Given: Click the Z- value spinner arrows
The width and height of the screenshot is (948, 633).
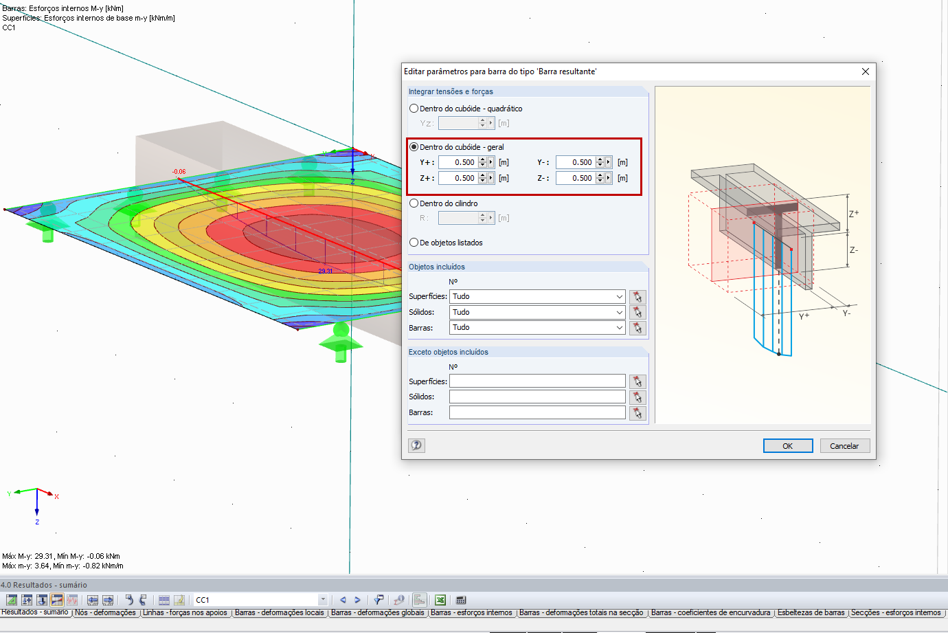Looking at the screenshot, I should point(600,178).
